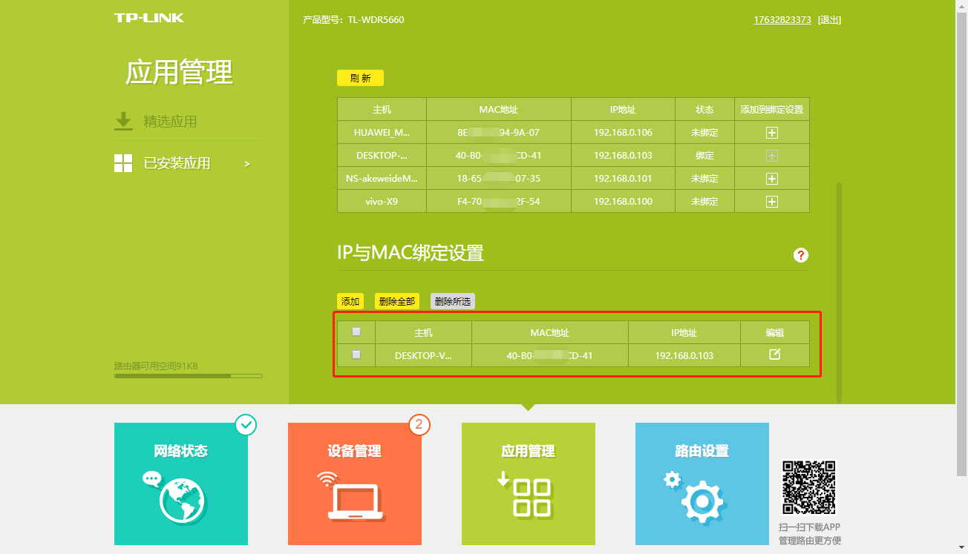Check the DESKTOP-V binding row checkbox
This screenshot has width=968, height=554.
click(356, 355)
